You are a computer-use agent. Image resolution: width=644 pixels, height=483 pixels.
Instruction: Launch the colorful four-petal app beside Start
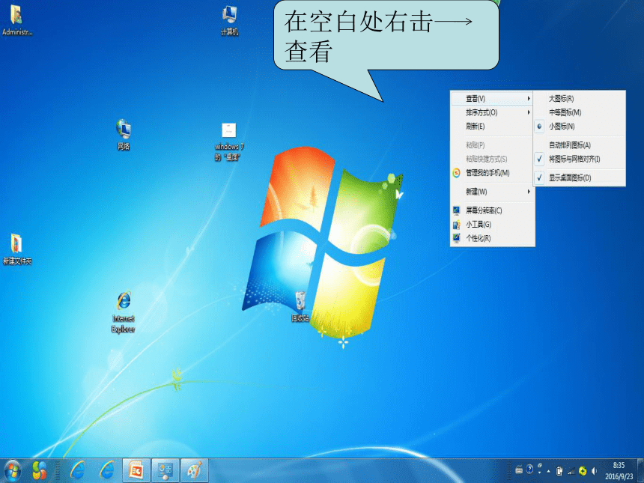[40, 471]
